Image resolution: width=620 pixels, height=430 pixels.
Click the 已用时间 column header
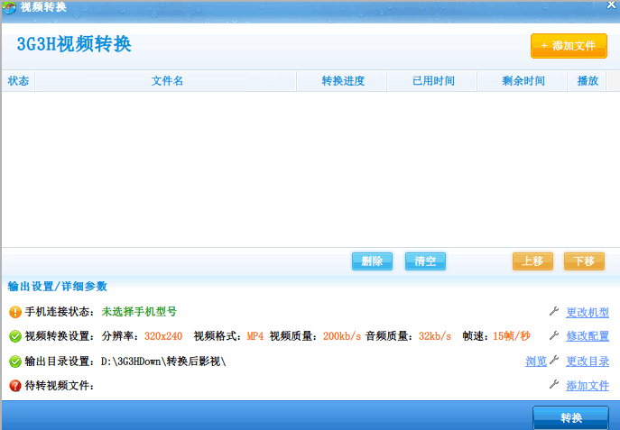(x=433, y=81)
